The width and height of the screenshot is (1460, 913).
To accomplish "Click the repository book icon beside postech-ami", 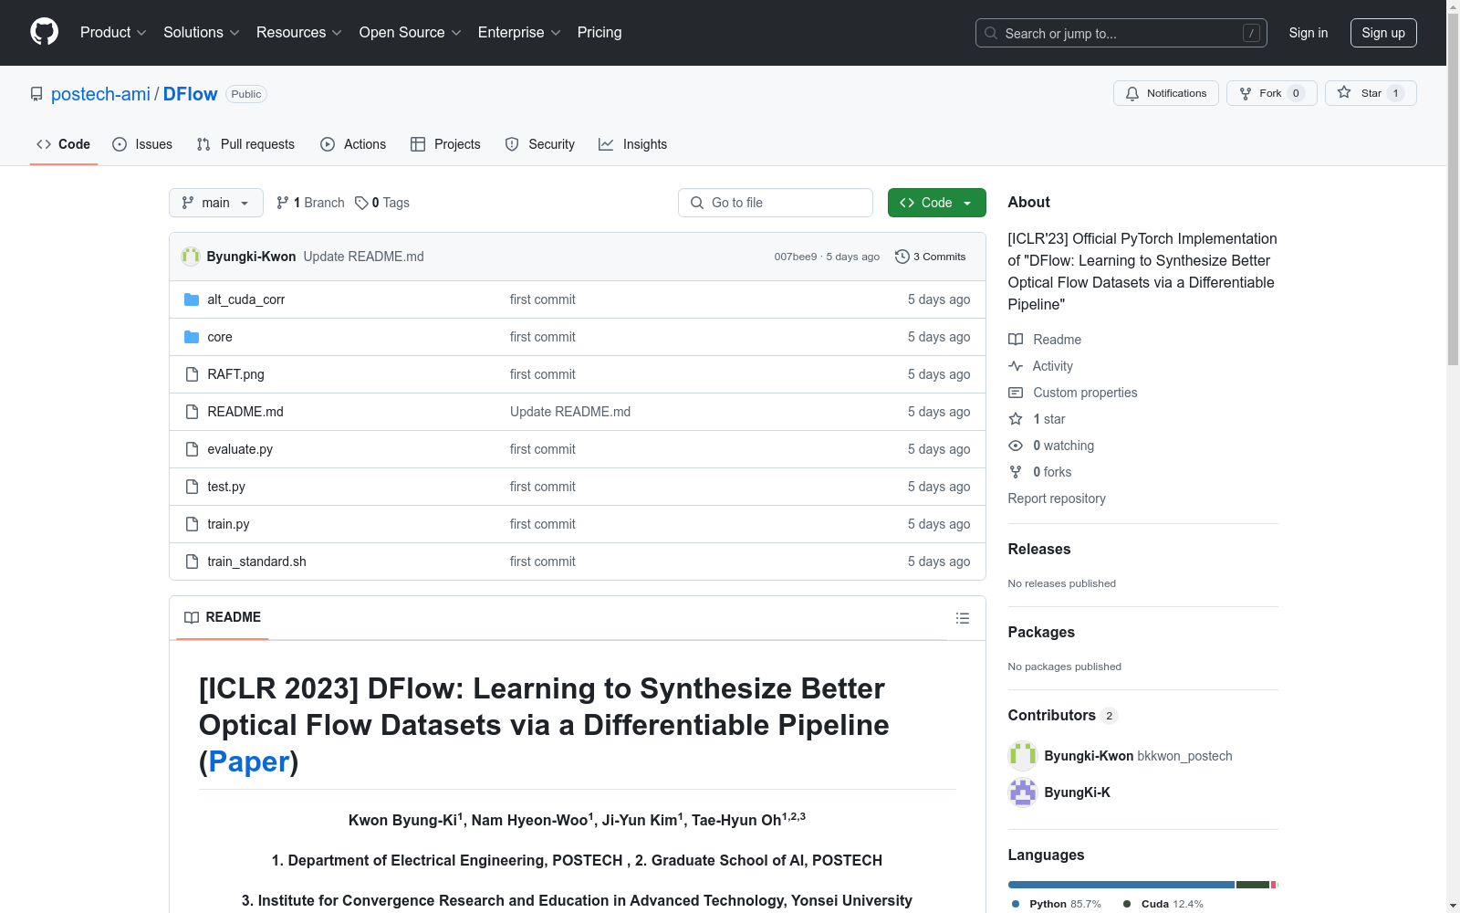I will (x=36, y=94).
